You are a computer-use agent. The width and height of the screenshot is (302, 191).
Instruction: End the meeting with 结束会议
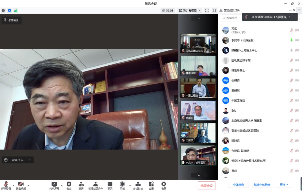(206, 185)
